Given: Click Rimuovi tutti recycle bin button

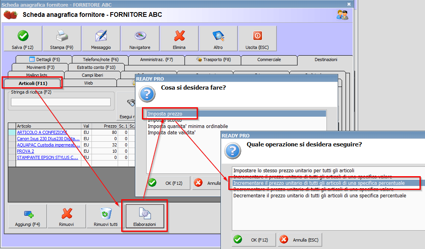Looking at the screenshot, I should [x=106, y=217].
